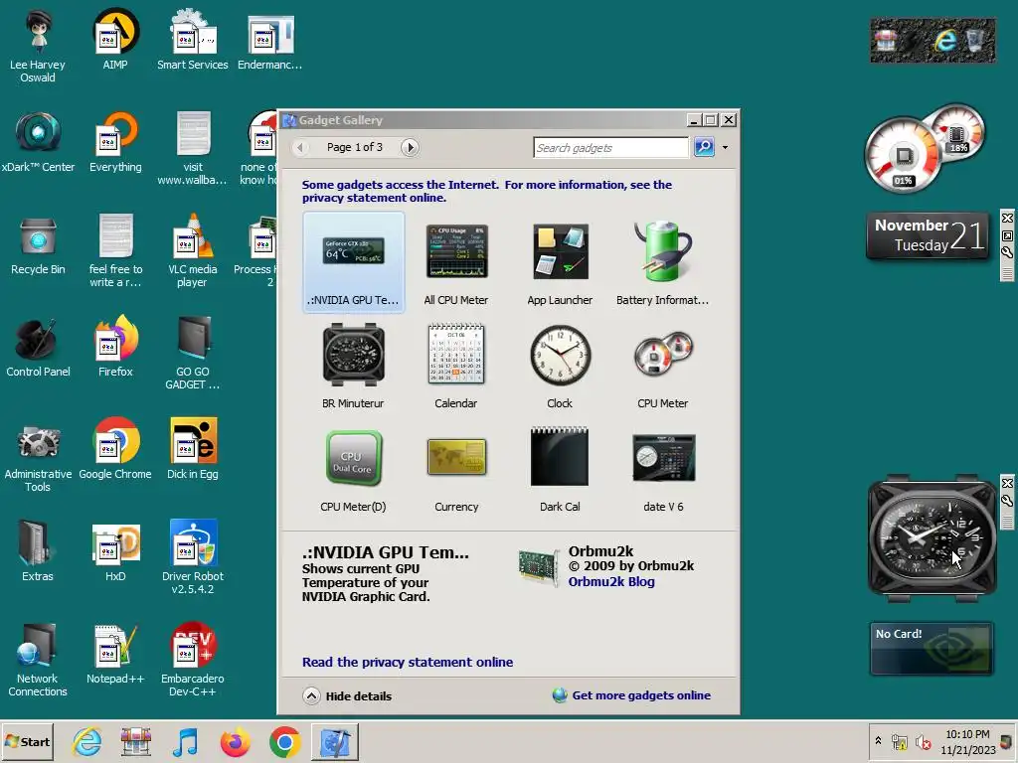Image resolution: width=1018 pixels, height=763 pixels.
Task: Open the search options dropdown arrow
Action: [x=725, y=147]
